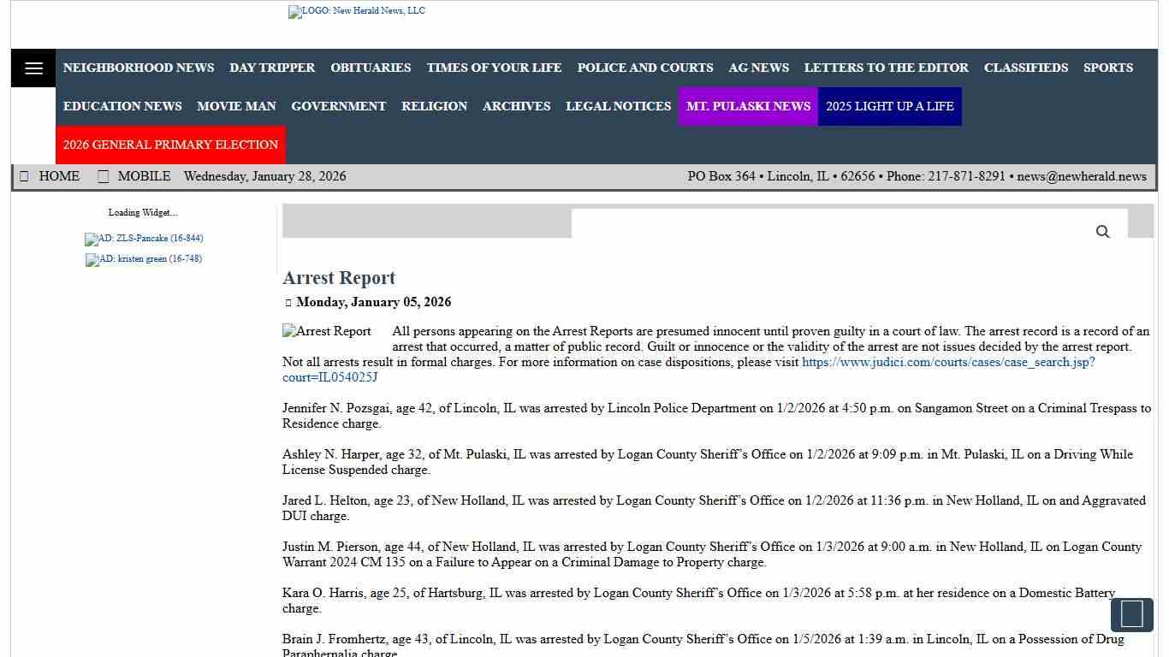
Task: Open the Arrest Report headline
Action: 339,278
